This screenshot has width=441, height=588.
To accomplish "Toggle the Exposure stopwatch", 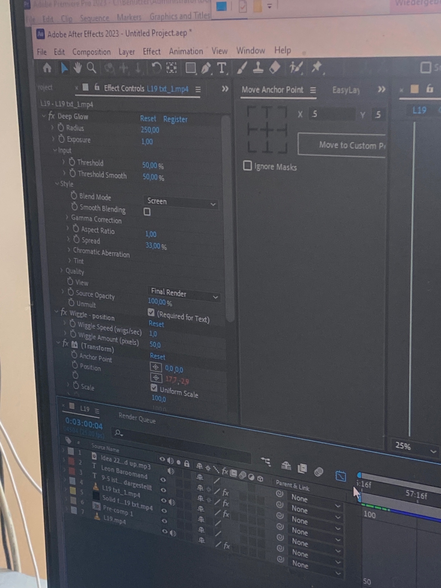I will (62, 139).
